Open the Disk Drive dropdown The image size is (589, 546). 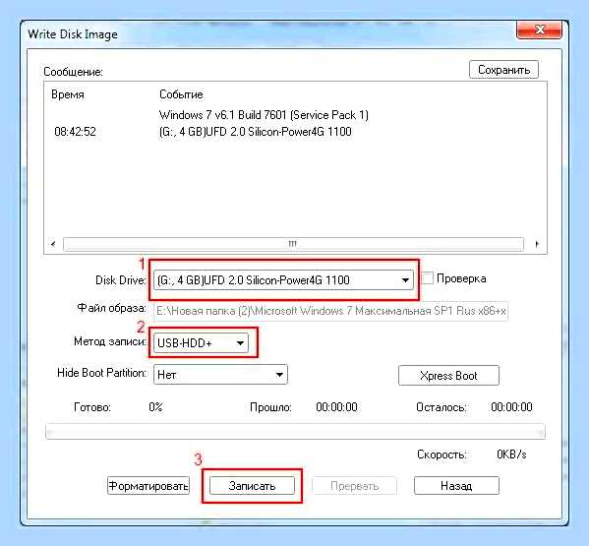pyautogui.click(x=283, y=280)
